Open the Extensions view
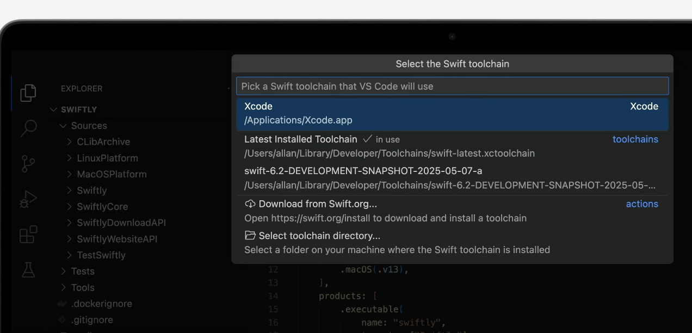 click(x=28, y=235)
